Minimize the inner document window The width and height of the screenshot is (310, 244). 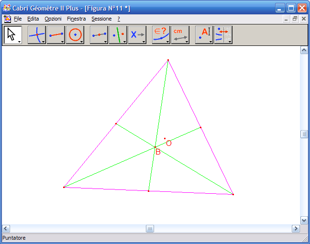[286, 19]
